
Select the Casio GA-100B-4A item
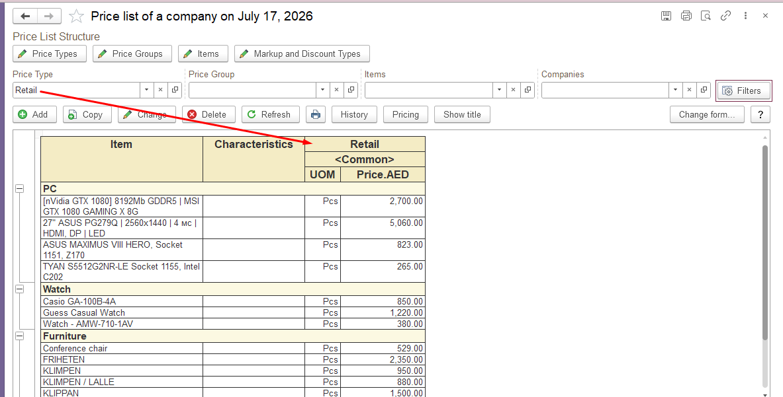[122, 301]
